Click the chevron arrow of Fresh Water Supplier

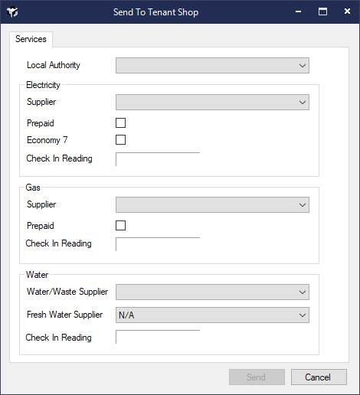pyautogui.click(x=303, y=315)
